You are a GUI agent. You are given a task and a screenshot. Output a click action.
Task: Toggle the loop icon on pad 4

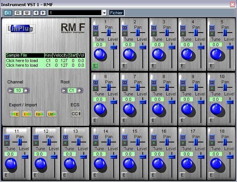tap(183, 28)
